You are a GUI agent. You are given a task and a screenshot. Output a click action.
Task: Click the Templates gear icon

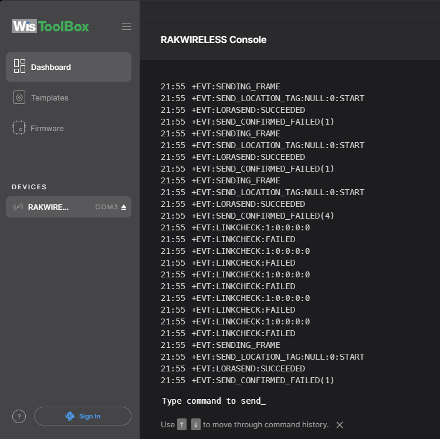pos(19,98)
